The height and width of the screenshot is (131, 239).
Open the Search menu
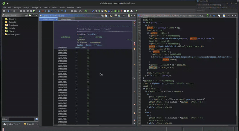tap(47, 7)
